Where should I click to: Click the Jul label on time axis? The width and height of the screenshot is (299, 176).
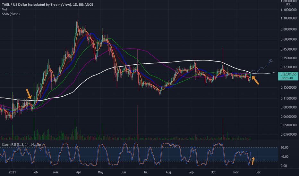pos(146,172)
